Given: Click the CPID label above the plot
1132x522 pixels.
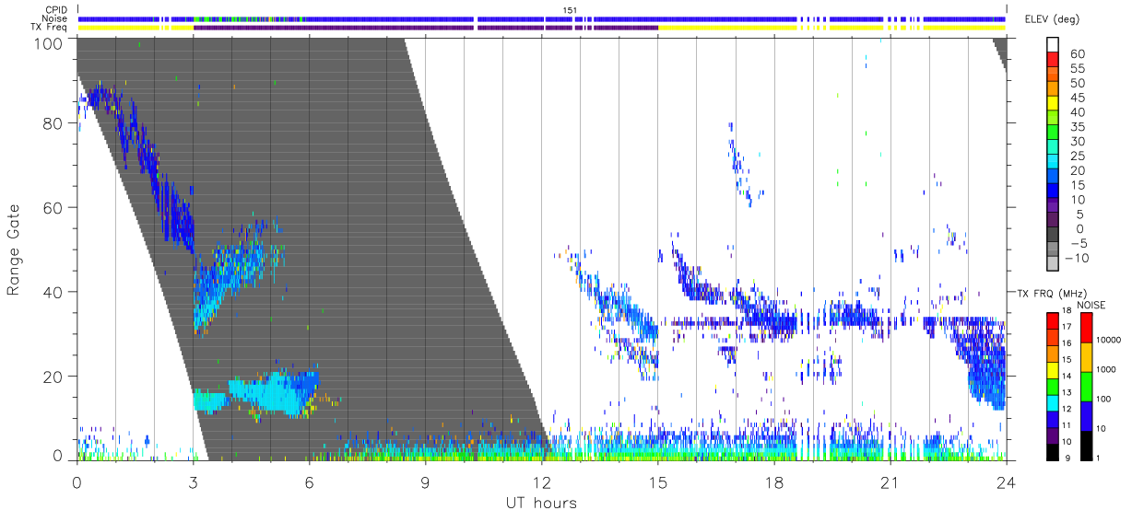Looking at the screenshot, I should pyautogui.click(x=56, y=10).
